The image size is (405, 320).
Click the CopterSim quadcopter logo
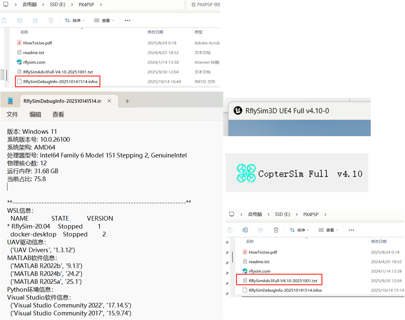pos(247,172)
